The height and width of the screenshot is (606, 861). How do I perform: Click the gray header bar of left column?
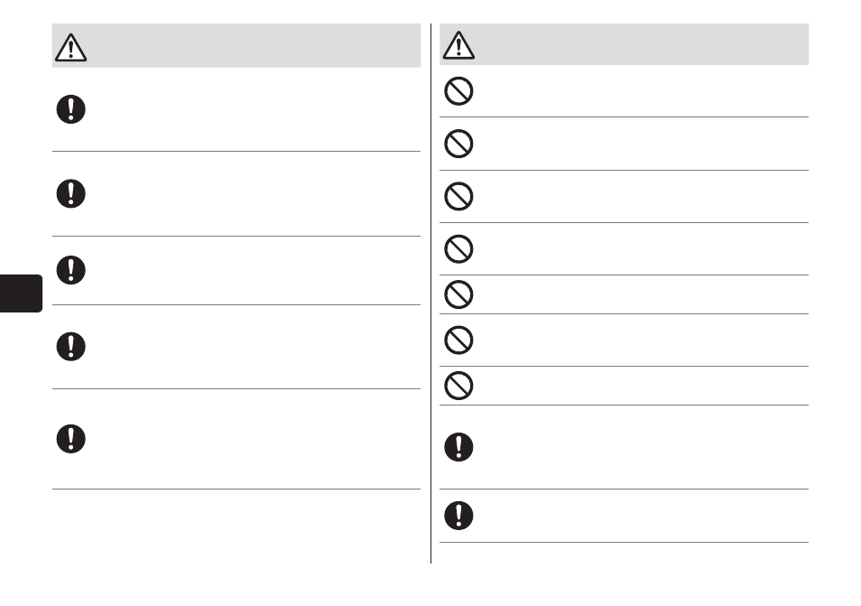[236, 45]
